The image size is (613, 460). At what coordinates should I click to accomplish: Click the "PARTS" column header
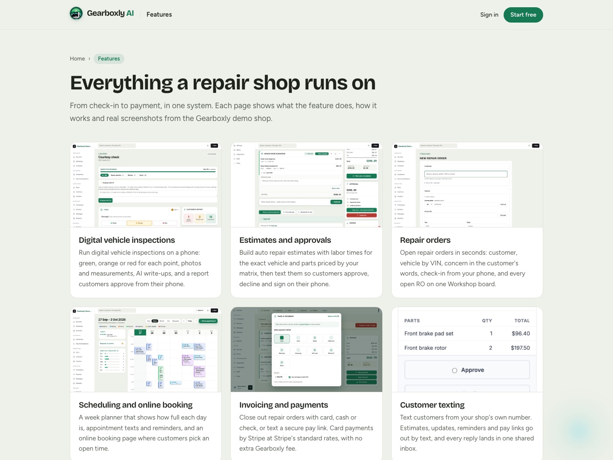point(412,321)
